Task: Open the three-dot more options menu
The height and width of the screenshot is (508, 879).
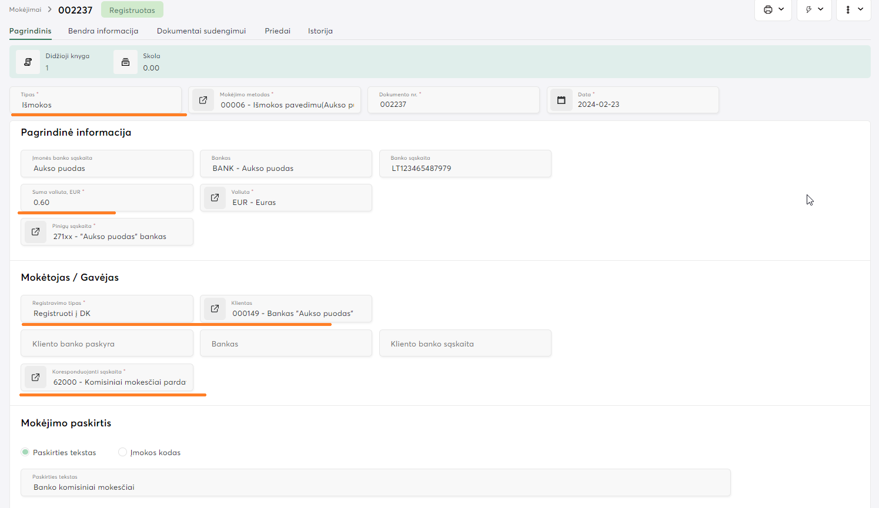Action: coord(853,9)
